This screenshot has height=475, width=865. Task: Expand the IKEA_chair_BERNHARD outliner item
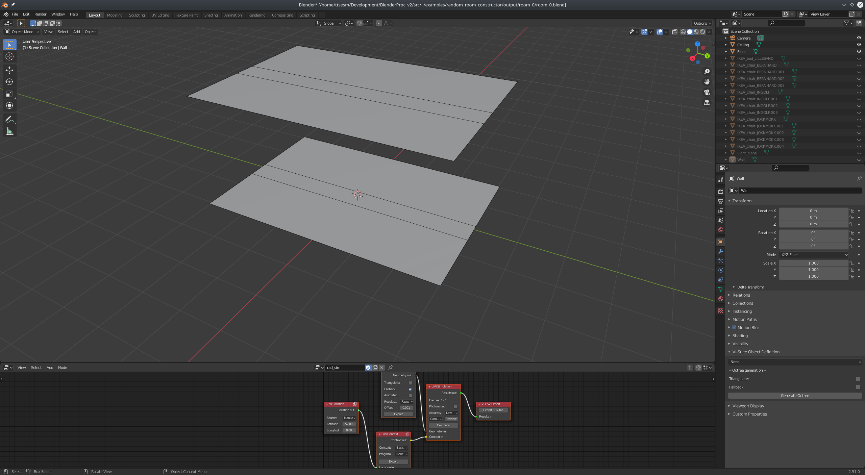click(x=726, y=65)
